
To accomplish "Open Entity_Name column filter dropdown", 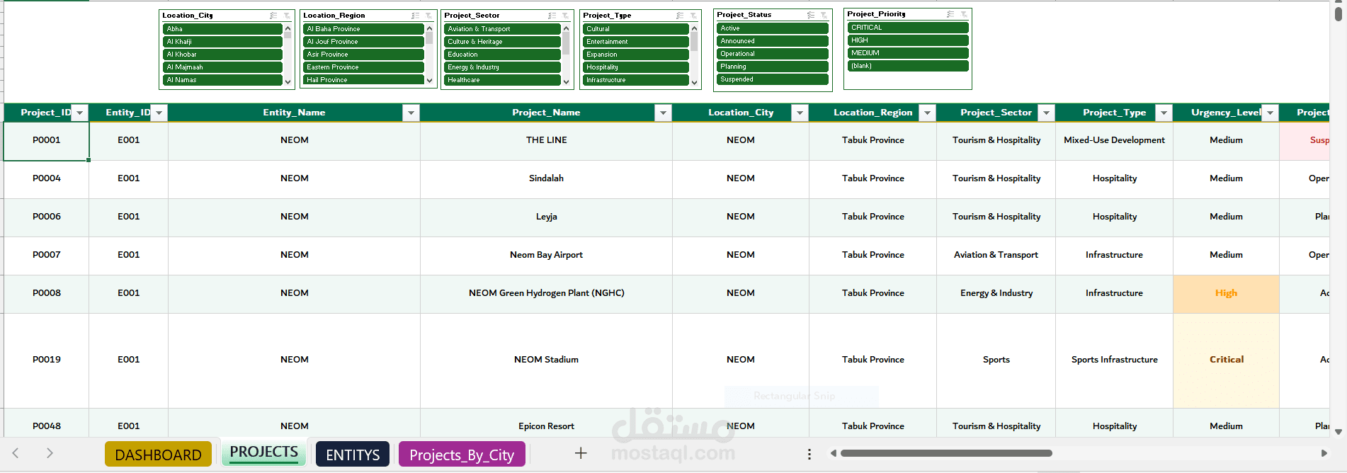I will tap(411, 113).
